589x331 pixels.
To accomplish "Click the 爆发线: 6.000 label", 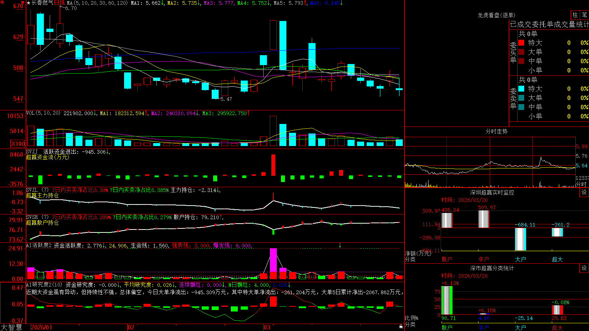I will click(x=232, y=246).
